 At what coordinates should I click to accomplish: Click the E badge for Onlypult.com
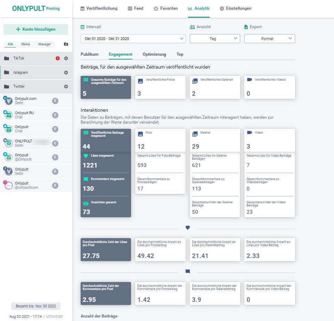pyautogui.click(x=55, y=101)
